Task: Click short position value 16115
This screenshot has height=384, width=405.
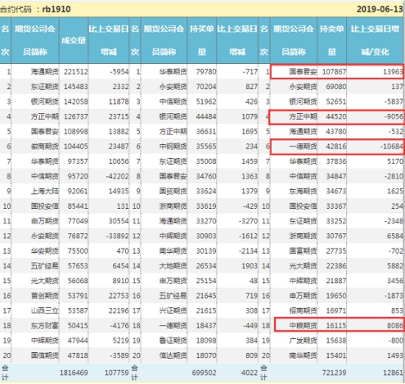Action: point(336,326)
